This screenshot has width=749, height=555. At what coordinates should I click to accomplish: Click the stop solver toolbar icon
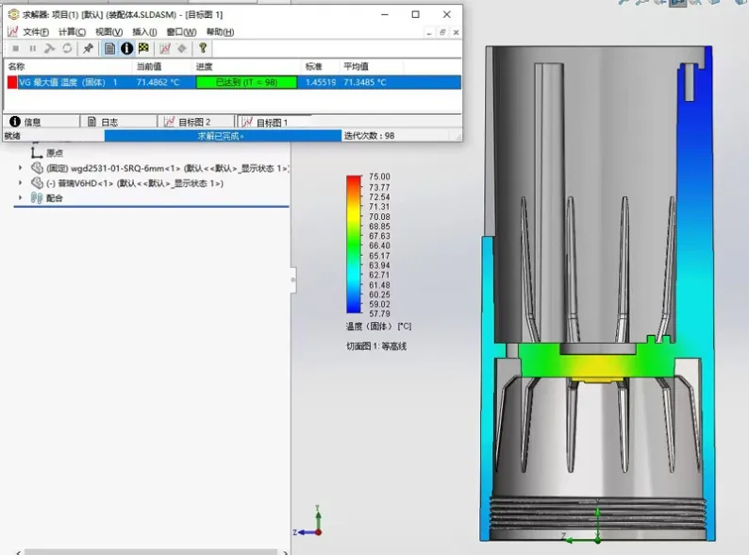coord(16,48)
